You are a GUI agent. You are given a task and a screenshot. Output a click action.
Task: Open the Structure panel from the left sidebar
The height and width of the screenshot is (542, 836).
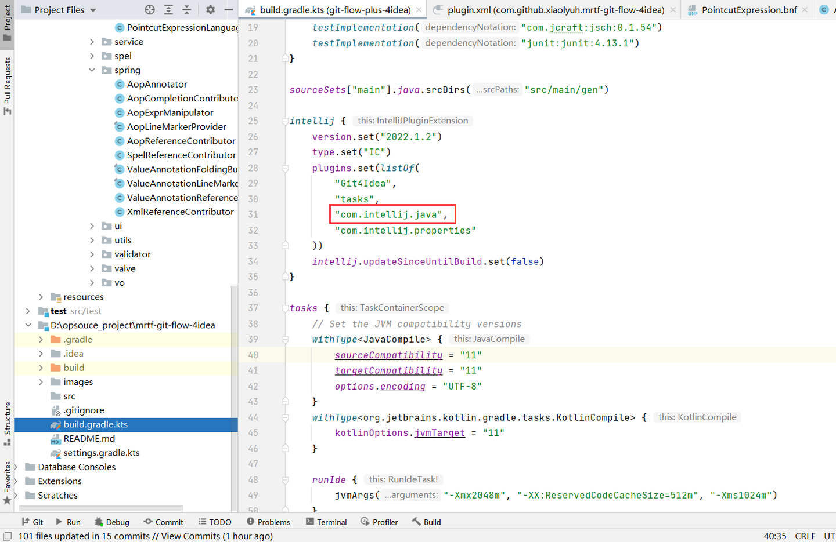(x=8, y=419)
